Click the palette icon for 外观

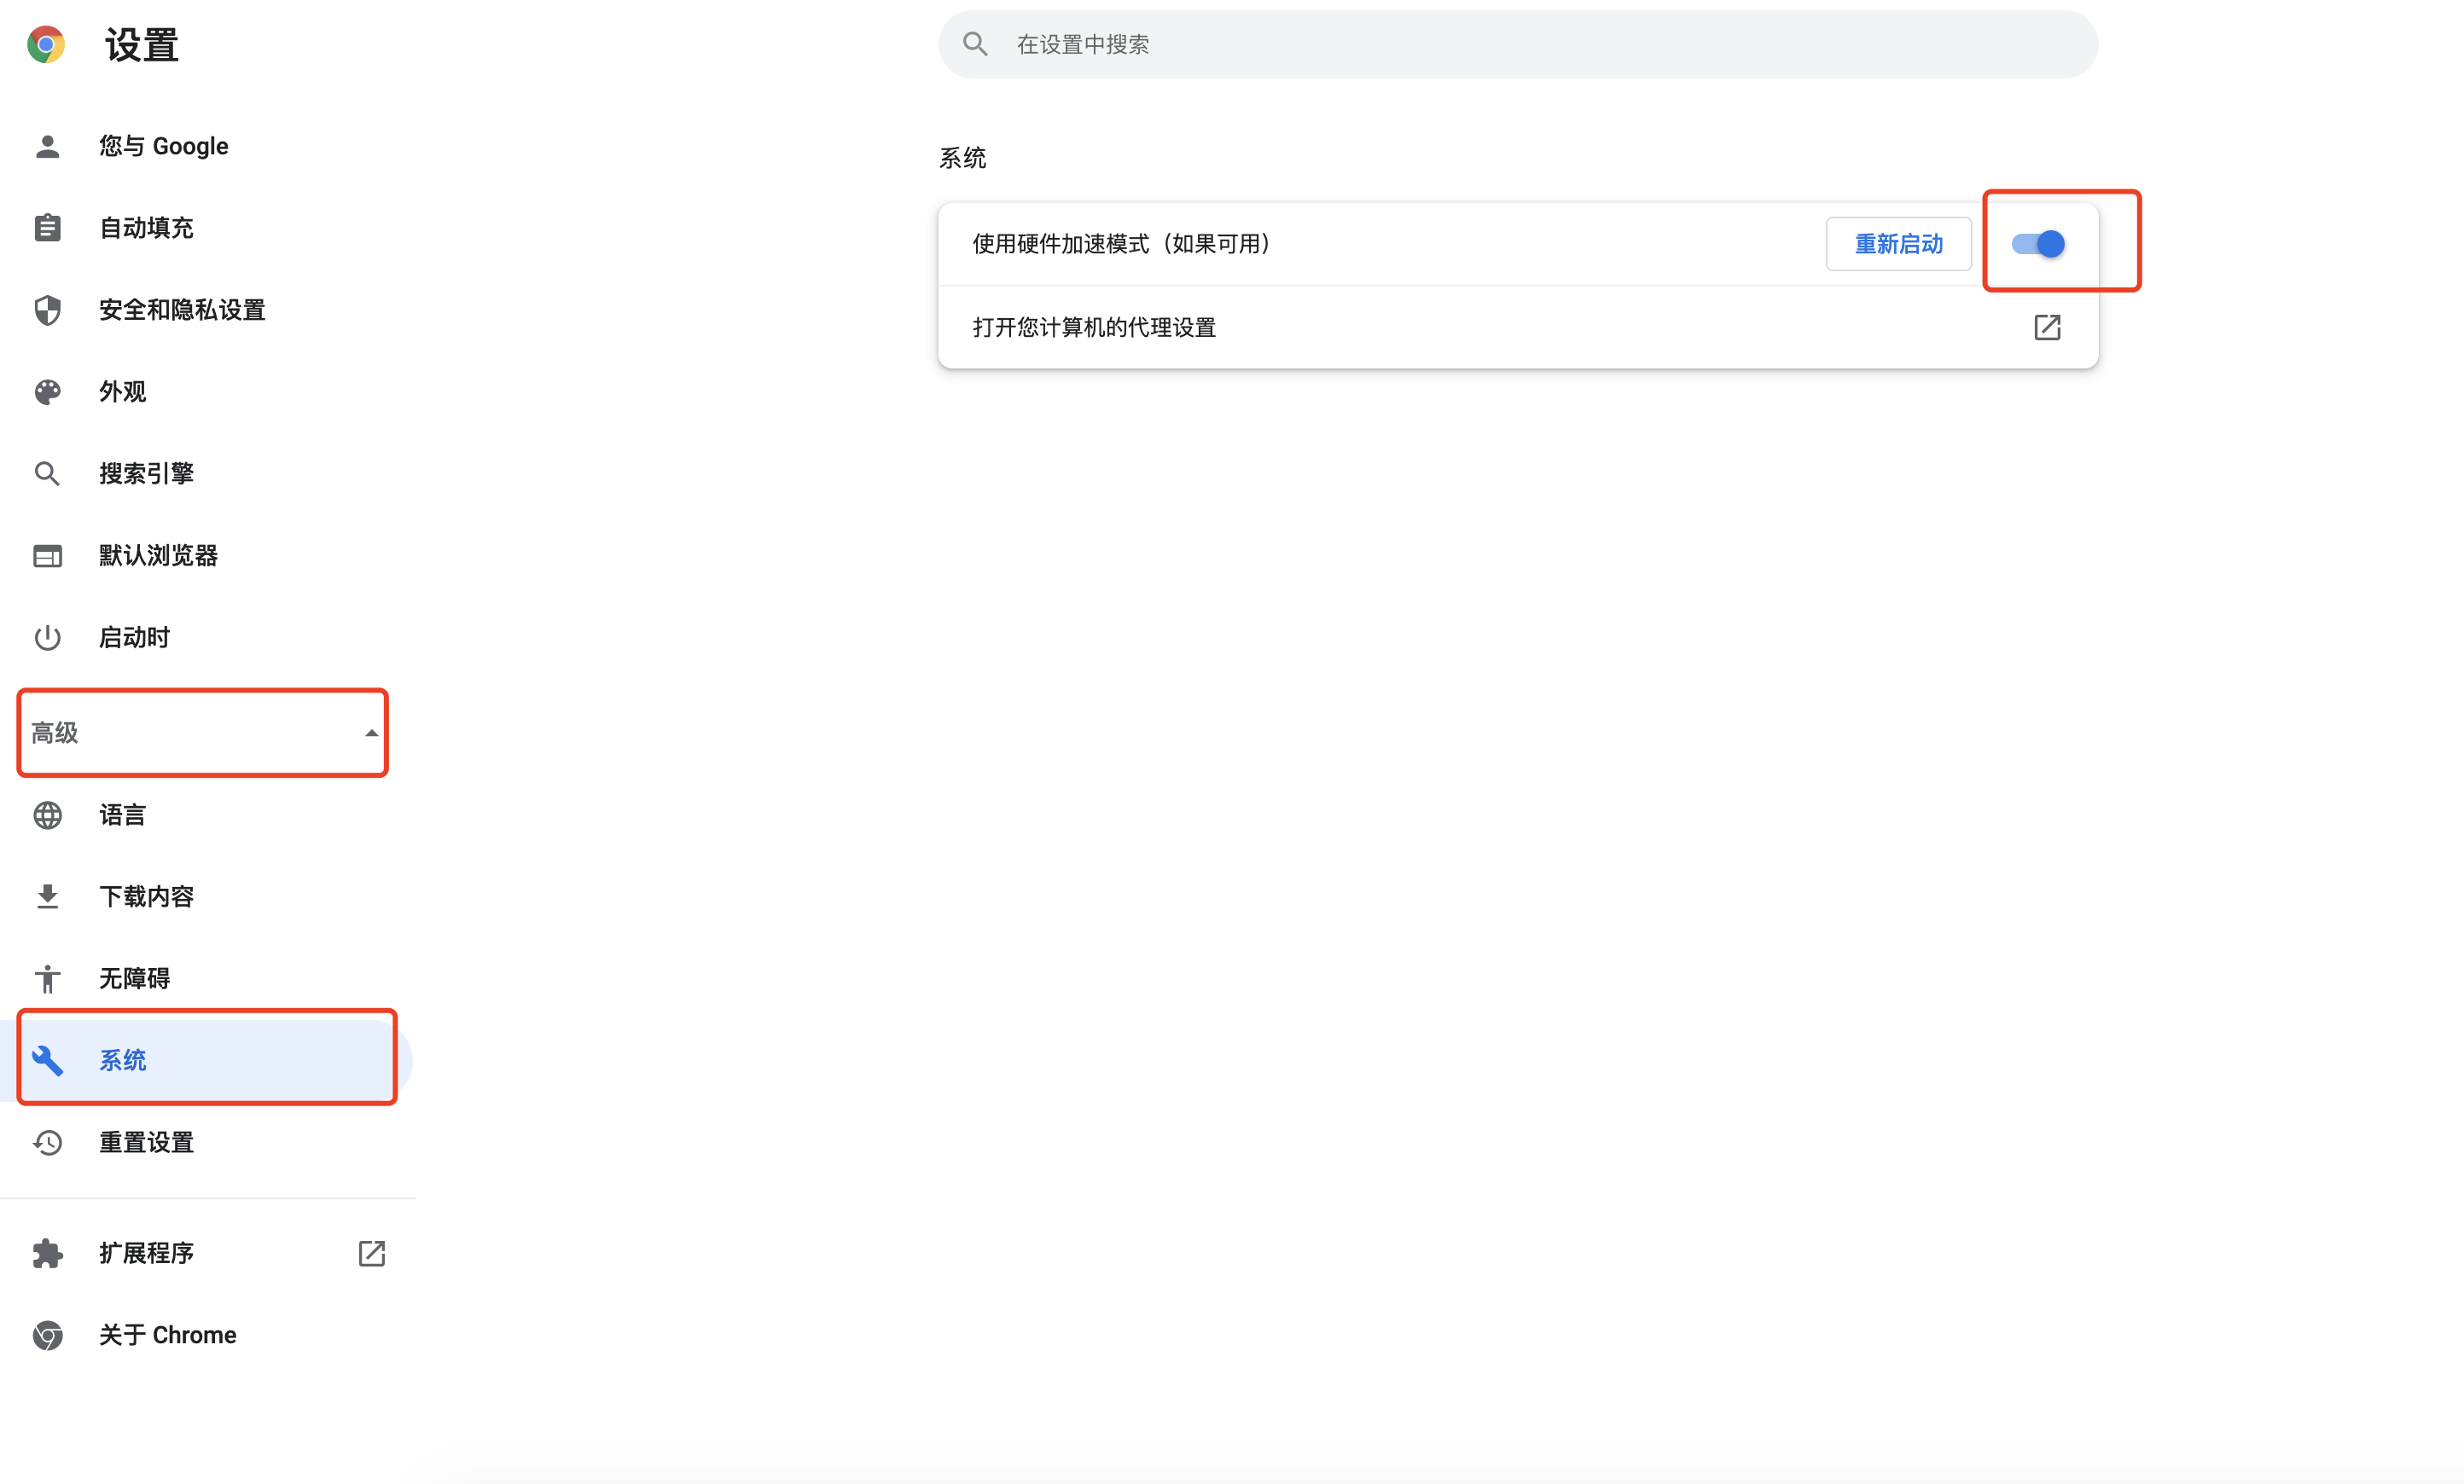tap(47, 391)
